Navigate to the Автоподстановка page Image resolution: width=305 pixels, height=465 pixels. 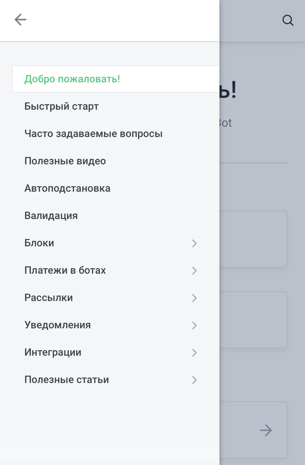pyautogui.click(x=67, y=188)
